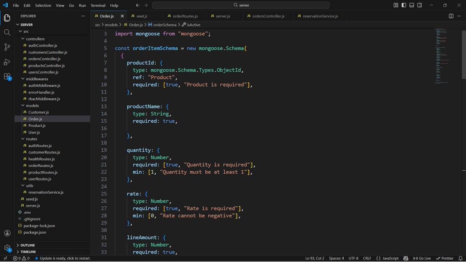Click the VS Code logo icon
The image size is (466, 262).
[x=5, y=5]
